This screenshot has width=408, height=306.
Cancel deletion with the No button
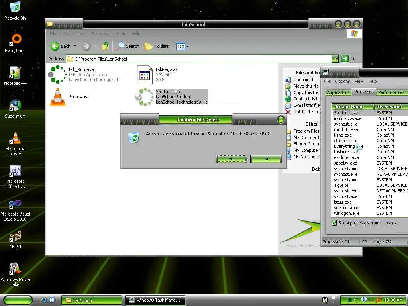coord(266,159)
